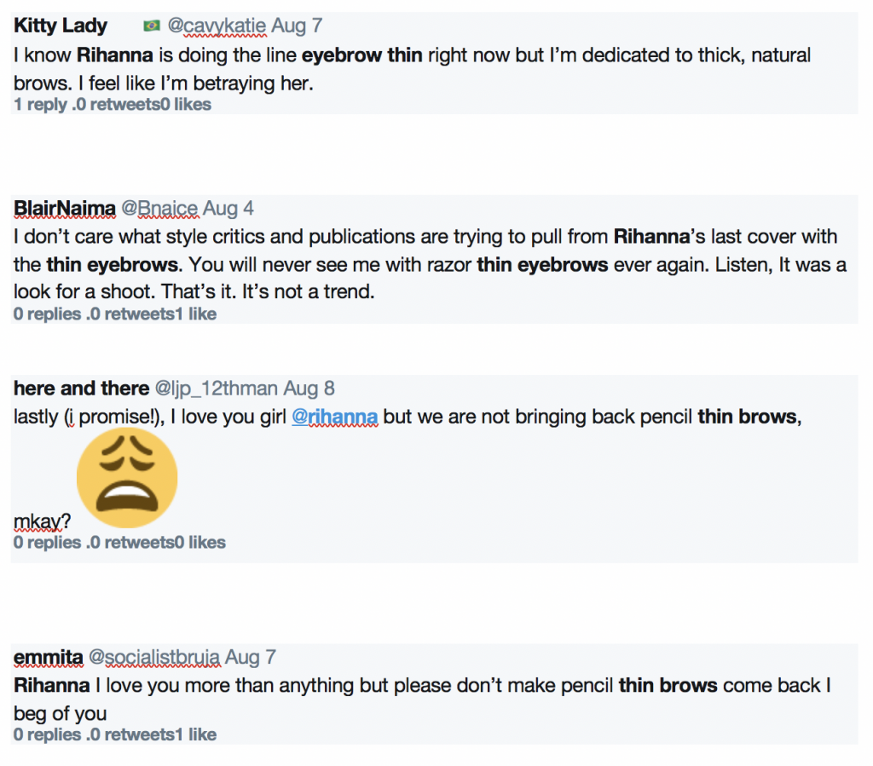The width and height of the screenshot is (873, 766).
Task: Click '1 like' under emmita's tweet
Action: tap(196, 734)
